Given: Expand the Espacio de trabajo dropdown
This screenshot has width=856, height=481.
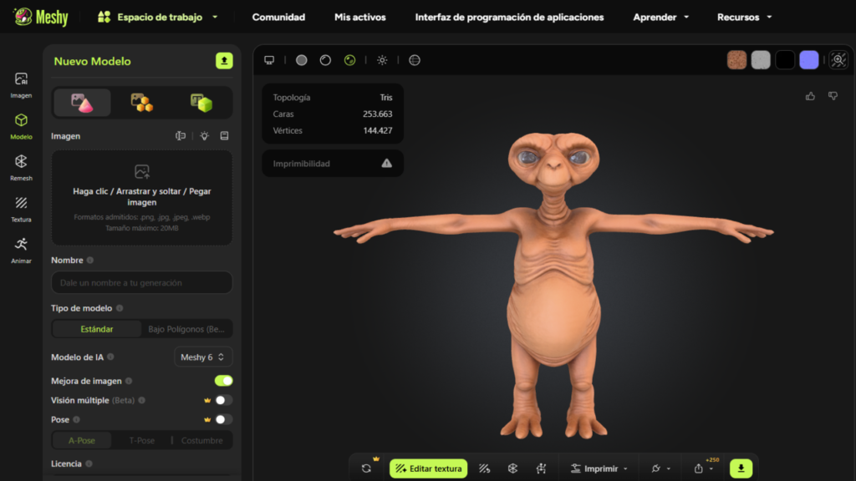Looking at the screenshot, I should coord(158,17).
